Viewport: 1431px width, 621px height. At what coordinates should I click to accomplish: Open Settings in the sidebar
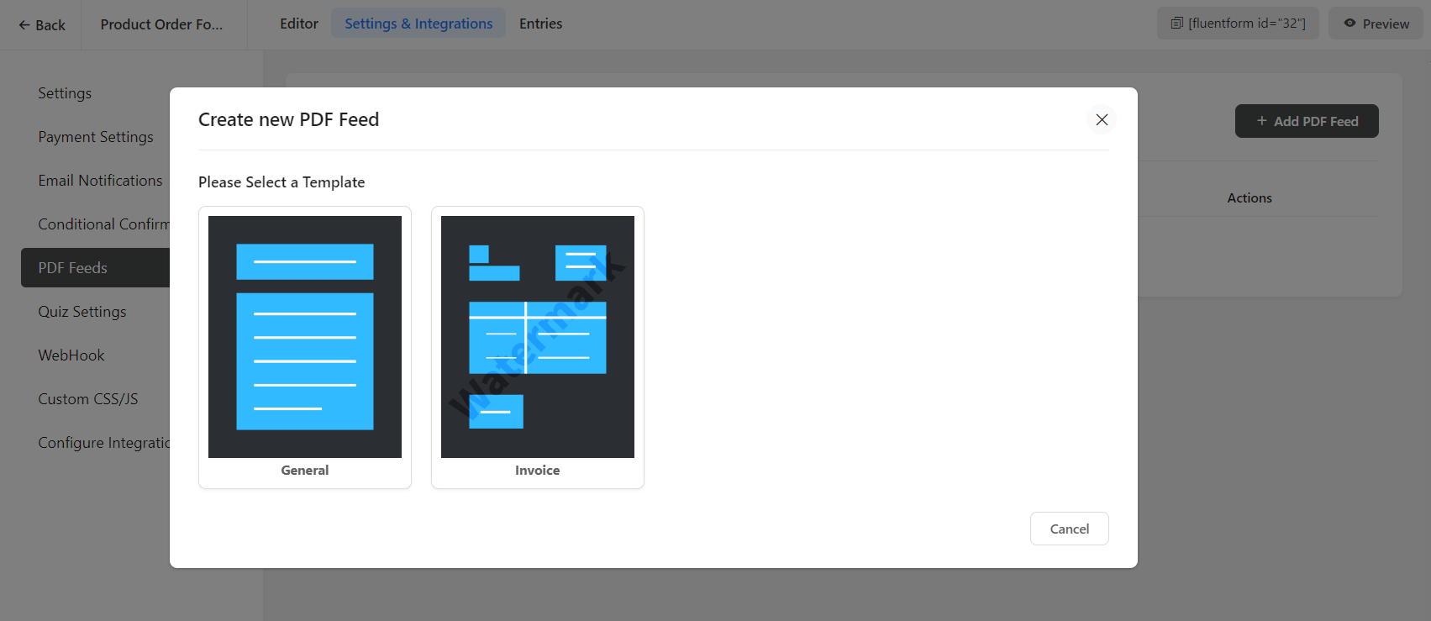pyautogui.click(x=65, y=93)
